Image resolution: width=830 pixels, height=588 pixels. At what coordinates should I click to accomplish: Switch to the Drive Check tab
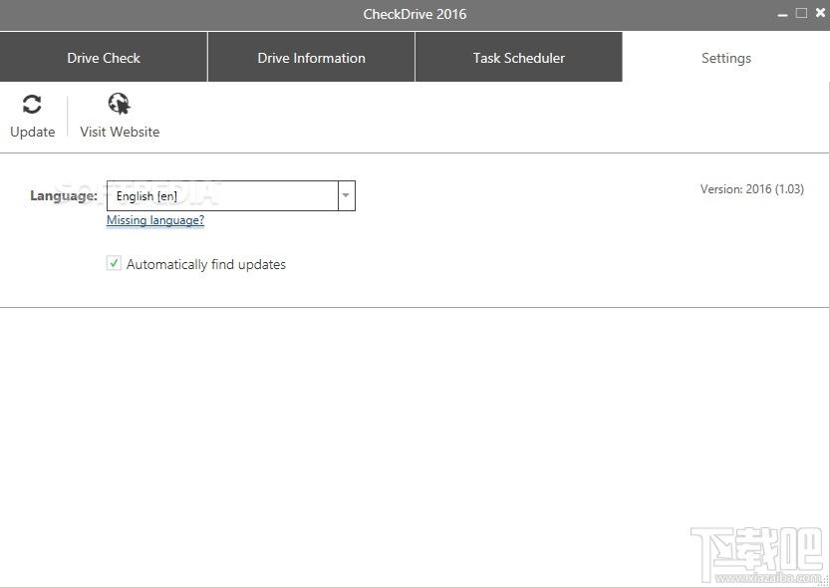104,57
